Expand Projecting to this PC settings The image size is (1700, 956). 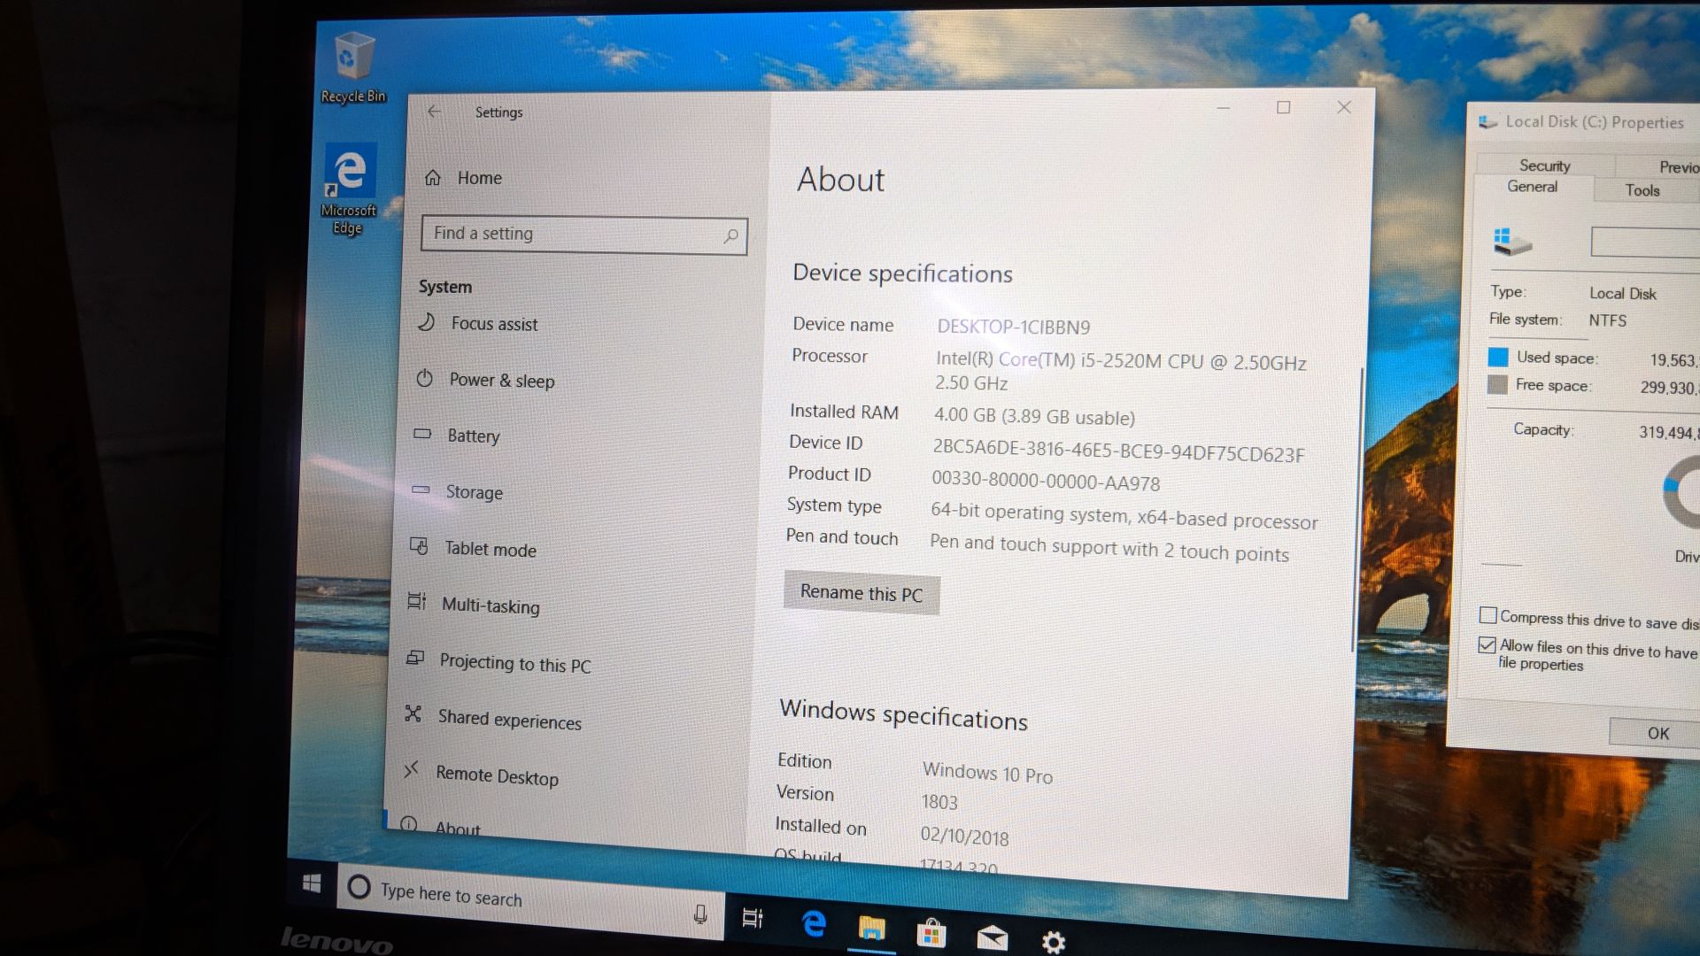(x=514, y=664)
